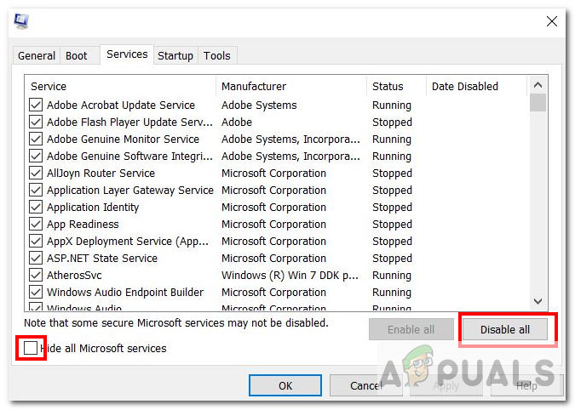Uncheck Adobe Flash Player Update Service
Screen dimensions: 575x410
pos(36,122)
